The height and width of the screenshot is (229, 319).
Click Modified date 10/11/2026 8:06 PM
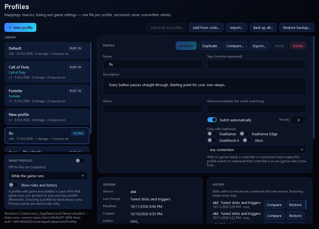click(146, 206)
